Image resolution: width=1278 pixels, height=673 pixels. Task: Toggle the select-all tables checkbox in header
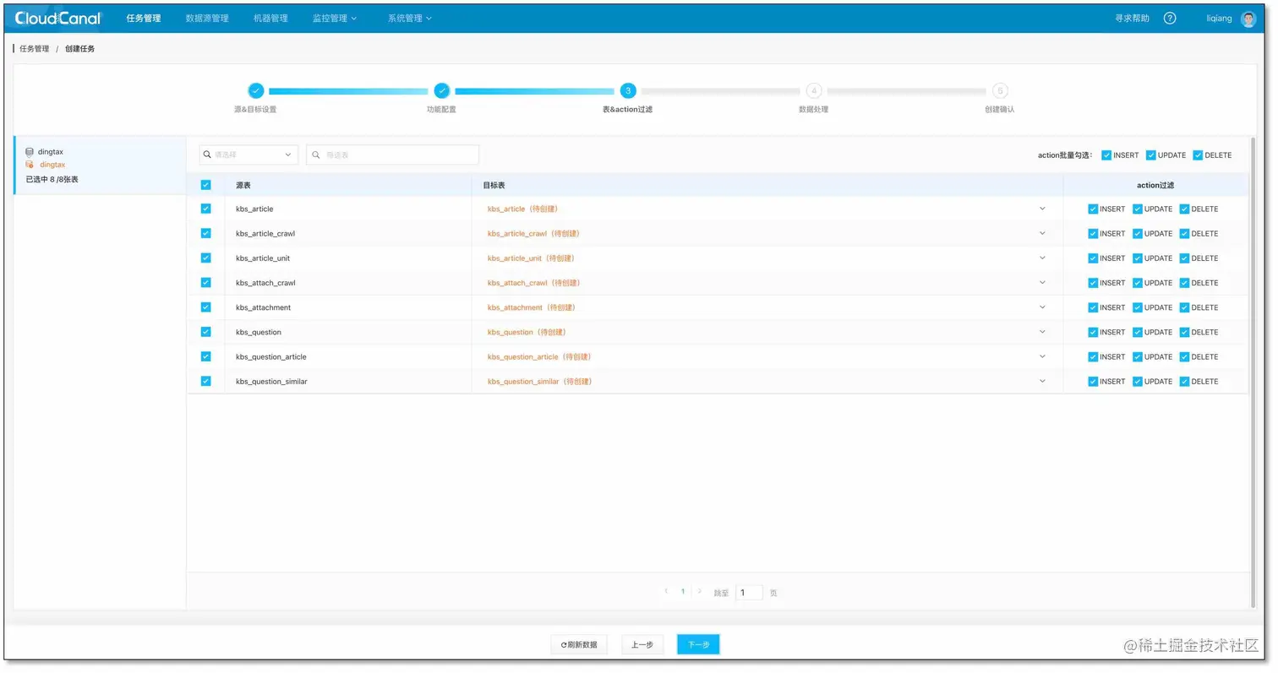[x=205, y=185]
